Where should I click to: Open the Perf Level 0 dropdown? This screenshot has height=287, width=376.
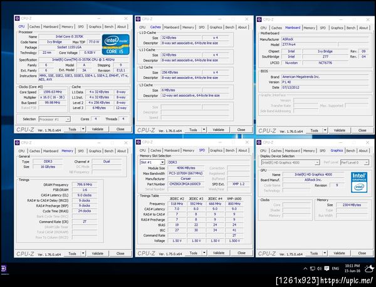355,162
